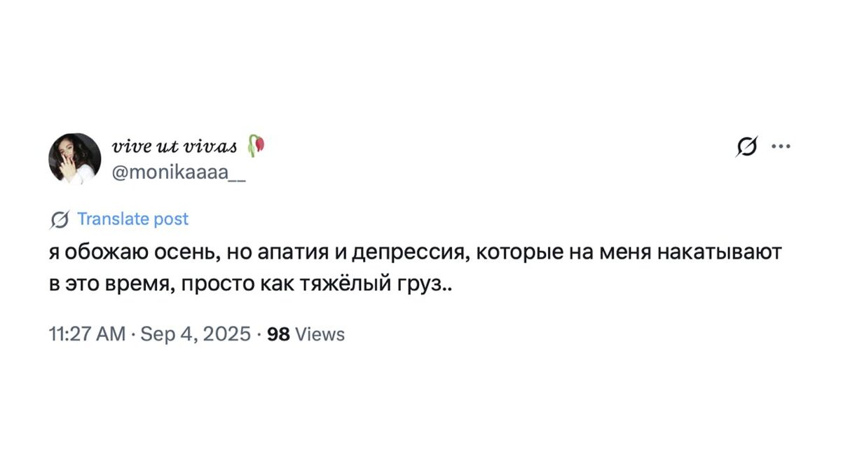Click the timestamp 11:27 AM Sep 4 2025
Viewport: 841px width, 473px height.
click(x=147, y=334)
